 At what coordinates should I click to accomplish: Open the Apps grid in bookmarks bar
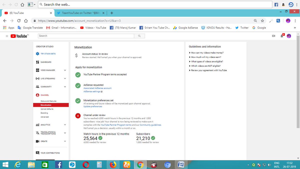pyautogui.click(x=9, y=28)
